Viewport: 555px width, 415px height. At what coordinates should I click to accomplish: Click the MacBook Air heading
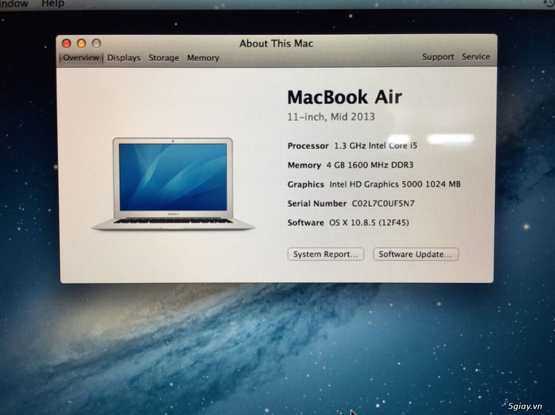tap(344, 97)
